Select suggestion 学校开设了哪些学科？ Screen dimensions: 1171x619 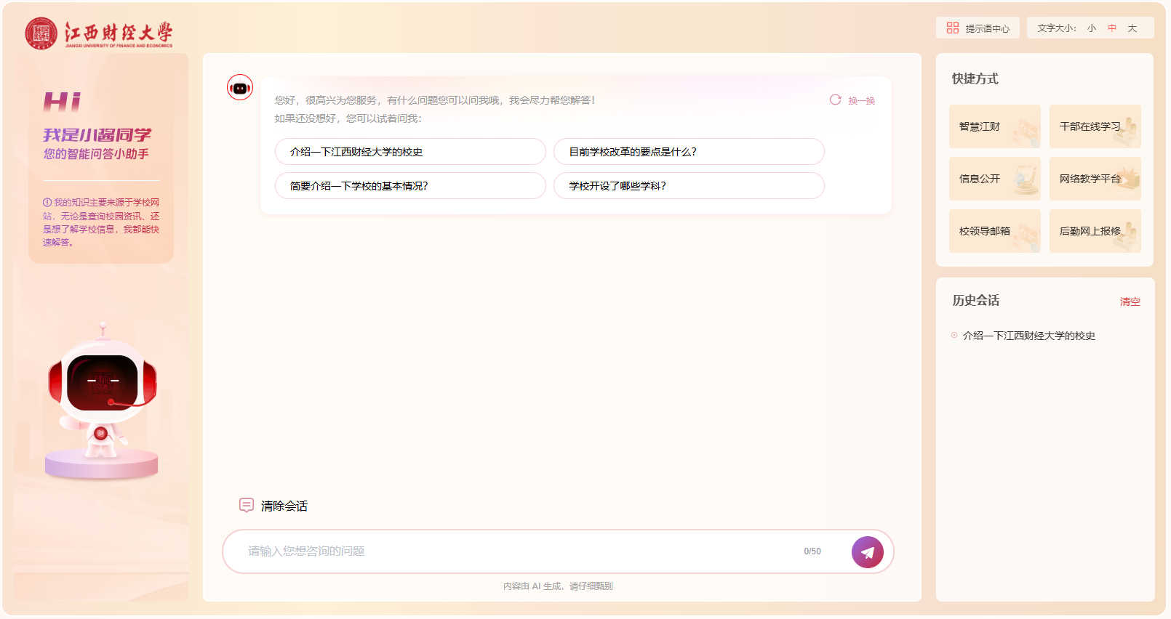pos(688,186)
